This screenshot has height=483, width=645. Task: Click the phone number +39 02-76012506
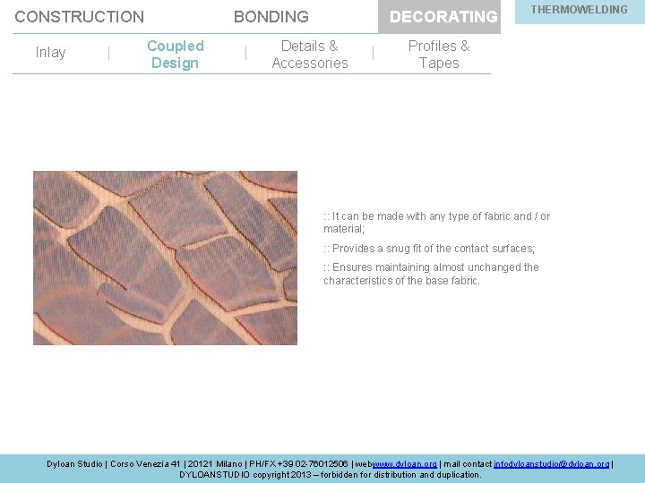[x=313, y=463]
